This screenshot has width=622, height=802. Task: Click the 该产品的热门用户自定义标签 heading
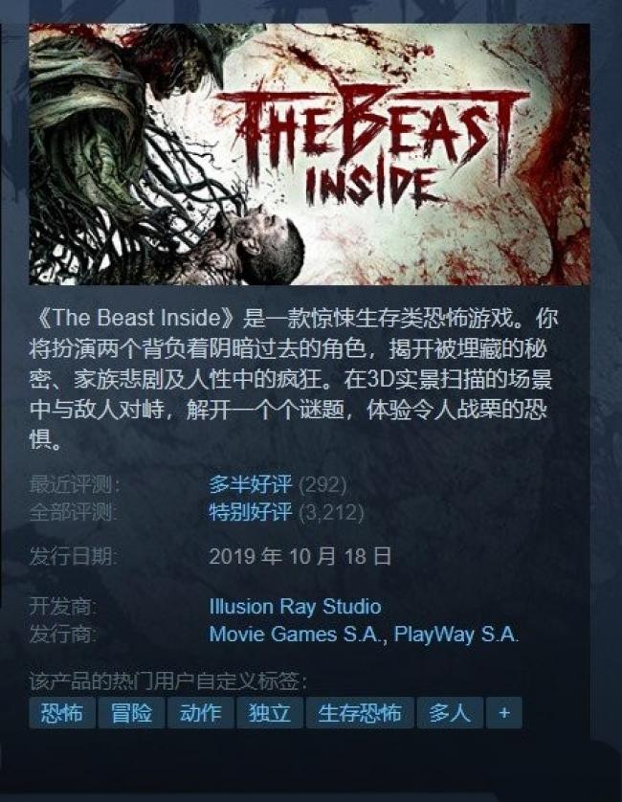tap(168, 681)
